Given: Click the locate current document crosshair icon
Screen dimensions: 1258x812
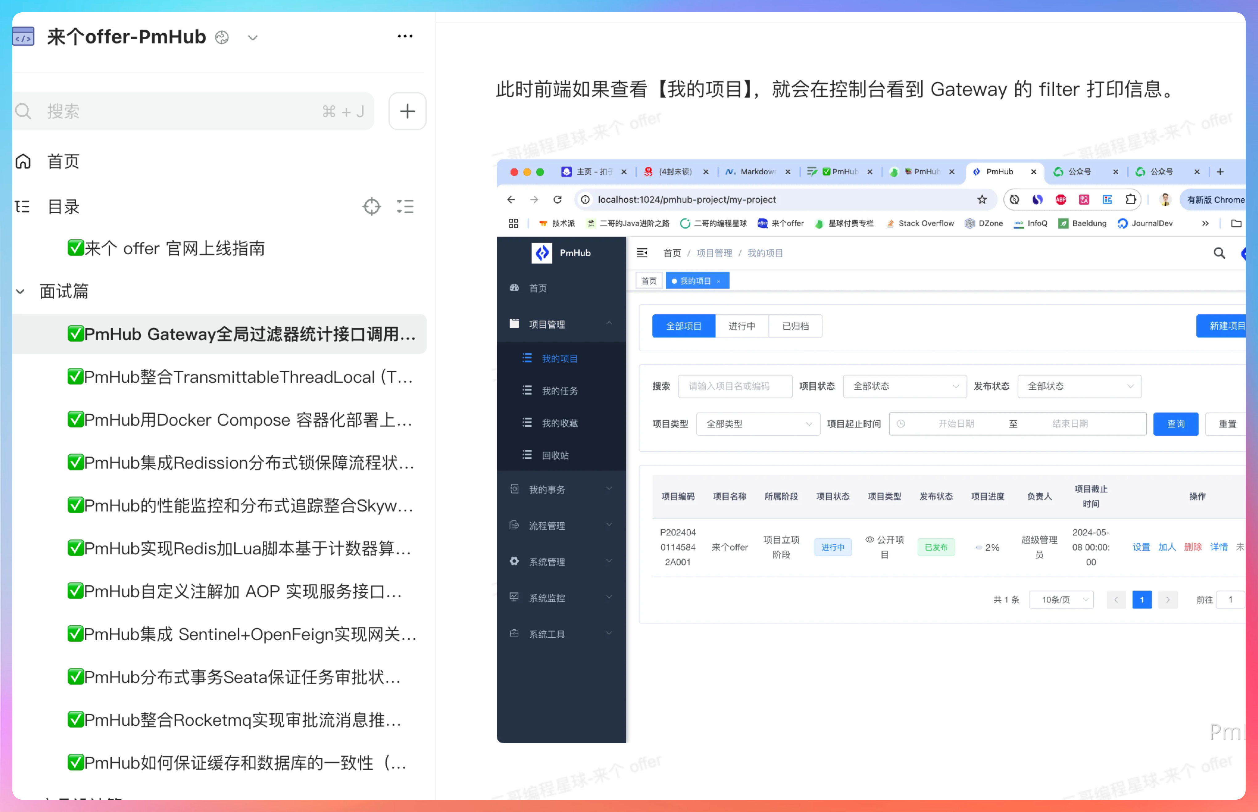Looking at the screenshot, I should coord(372,206).
